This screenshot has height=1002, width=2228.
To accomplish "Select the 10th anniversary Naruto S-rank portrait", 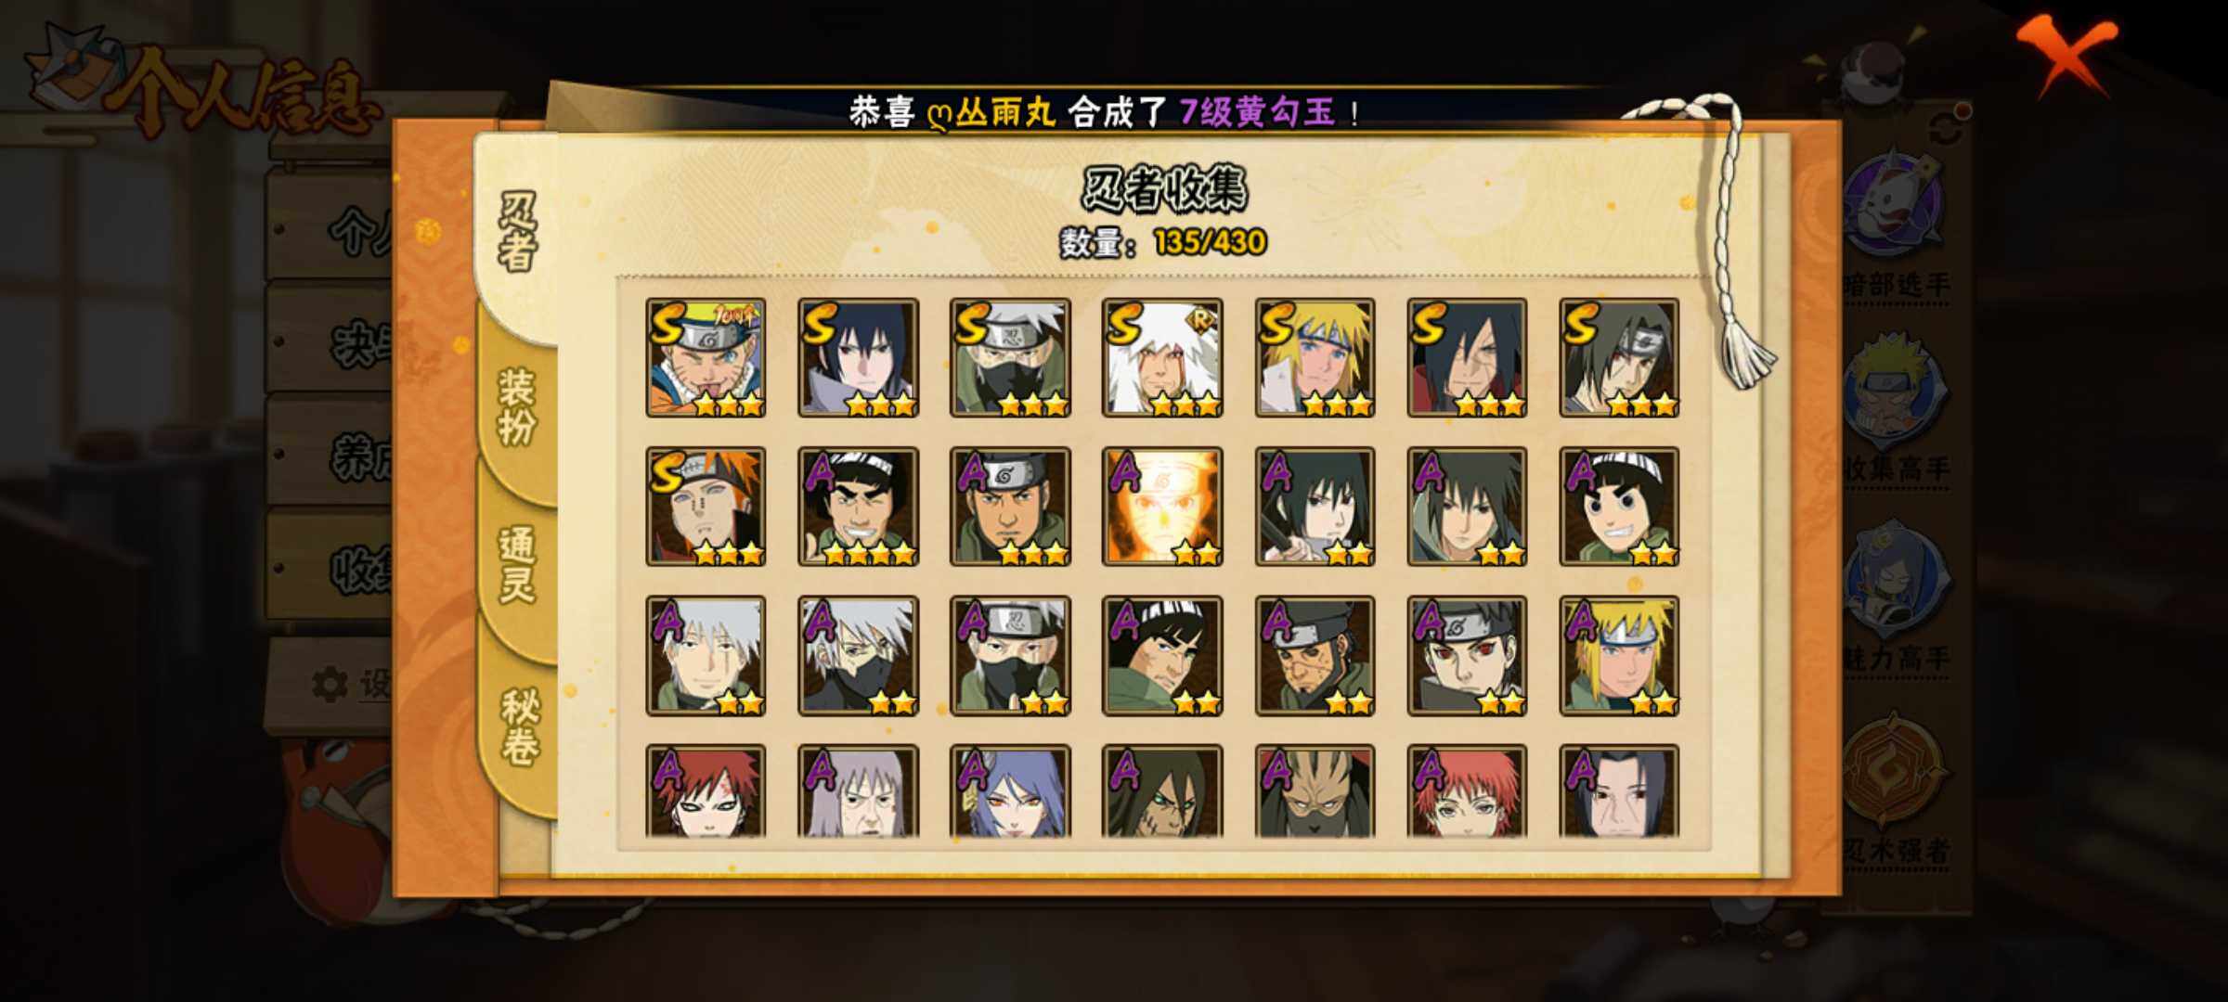I will (706, 357).
